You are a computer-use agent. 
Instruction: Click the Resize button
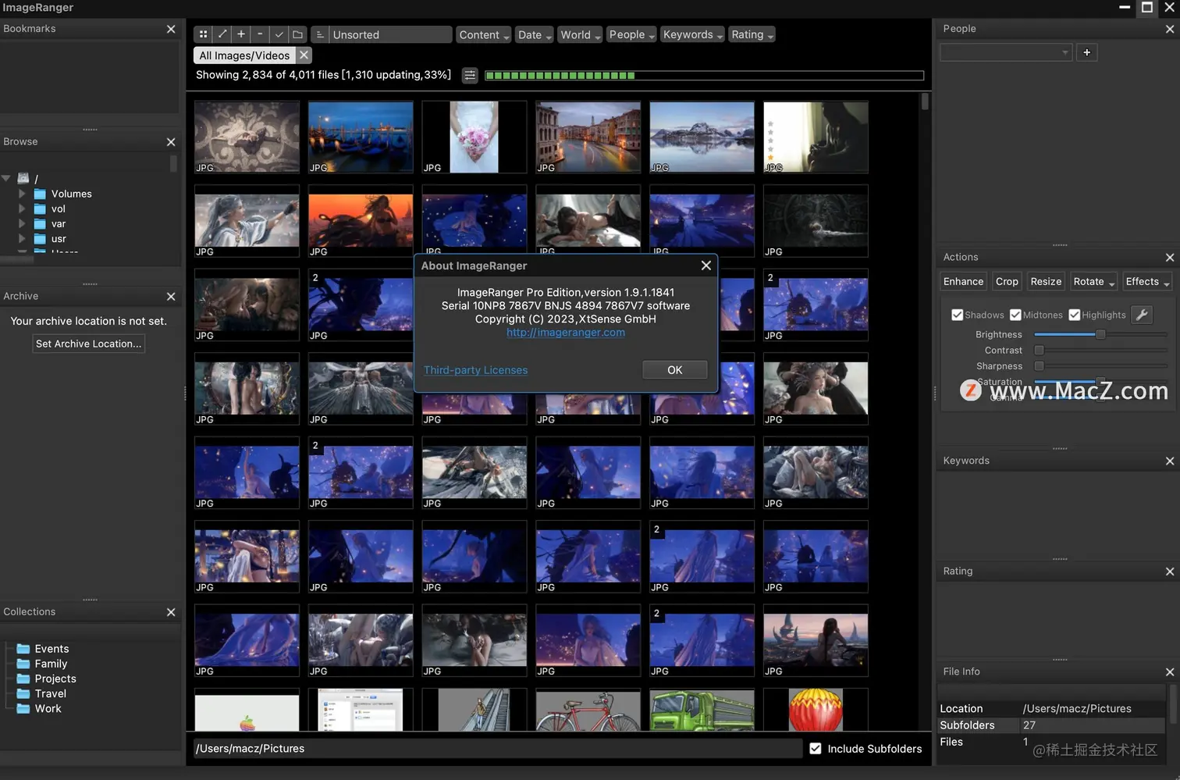point(1046,282)
